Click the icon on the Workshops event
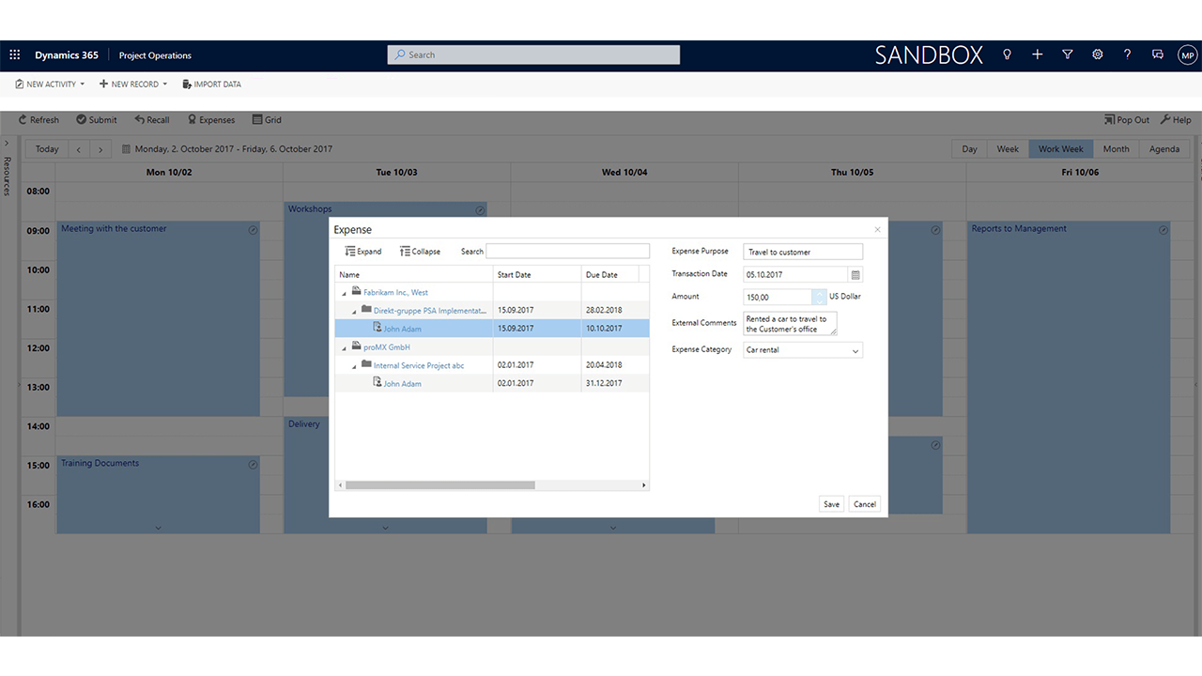This screenshot has height=676, width=1202. (480, 210)
